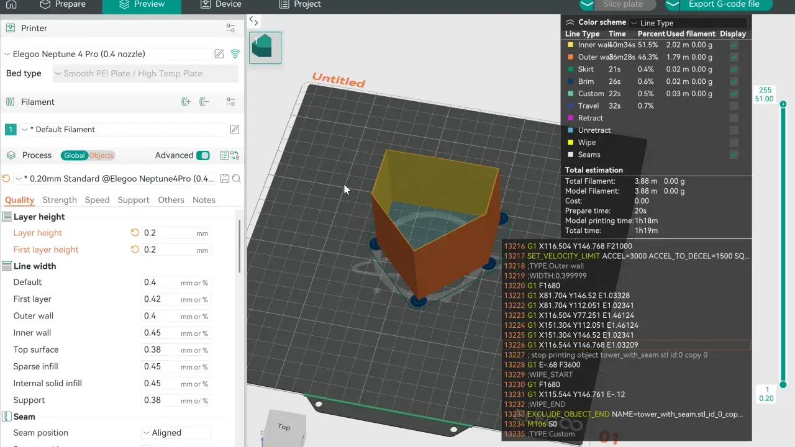Add a filament slot icon
Image resolution: width=795 pixels, height=447 pixels.
[x=186, y=102]
